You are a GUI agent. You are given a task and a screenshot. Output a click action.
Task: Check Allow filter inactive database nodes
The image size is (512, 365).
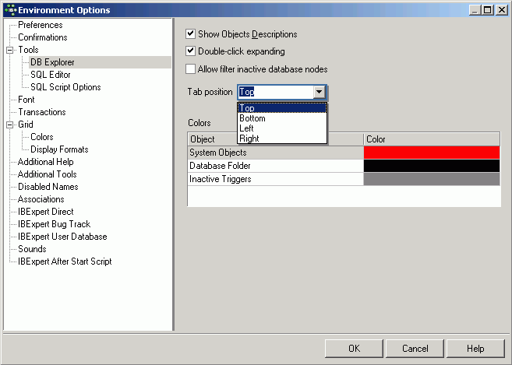tap(191, 69)
